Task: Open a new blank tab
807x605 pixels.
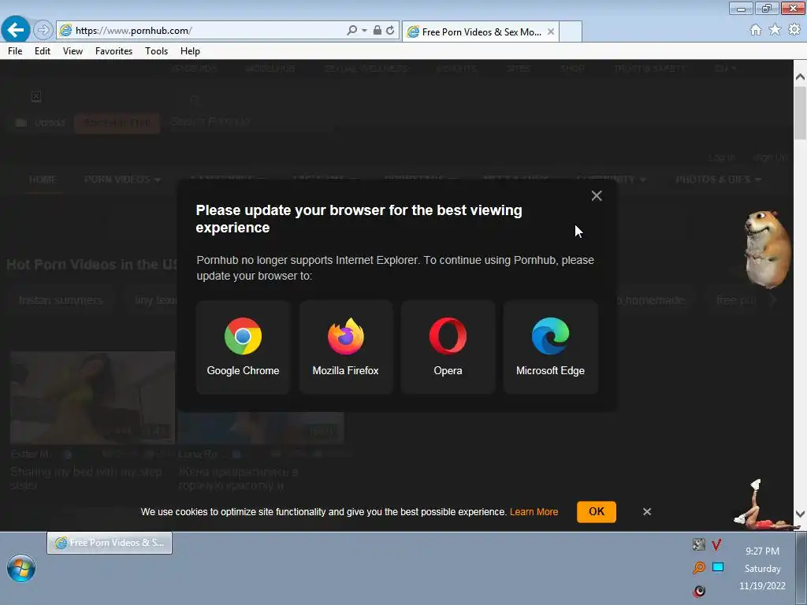Action: click(x=571, y=32)
